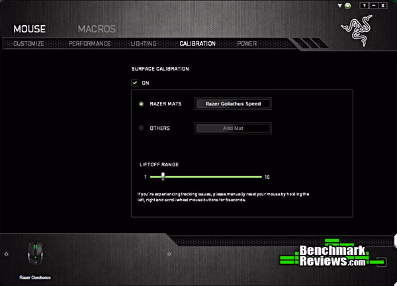
Task: Select the OTHERS radio button
Action: coord(142,128)
